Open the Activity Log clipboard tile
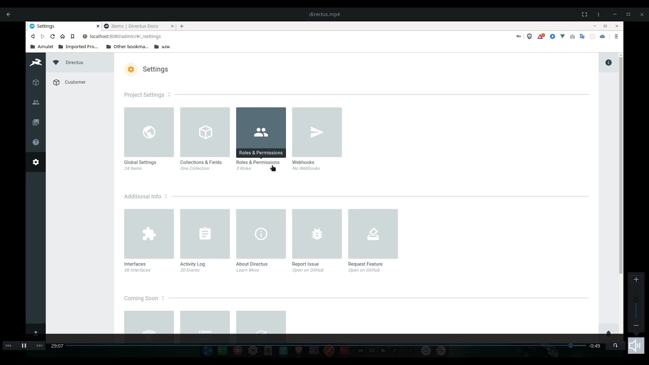Viewport: 649px width, 365px height. click(x=205, y=234)
